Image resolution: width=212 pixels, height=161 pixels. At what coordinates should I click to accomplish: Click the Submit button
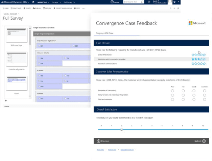(200, 141)
